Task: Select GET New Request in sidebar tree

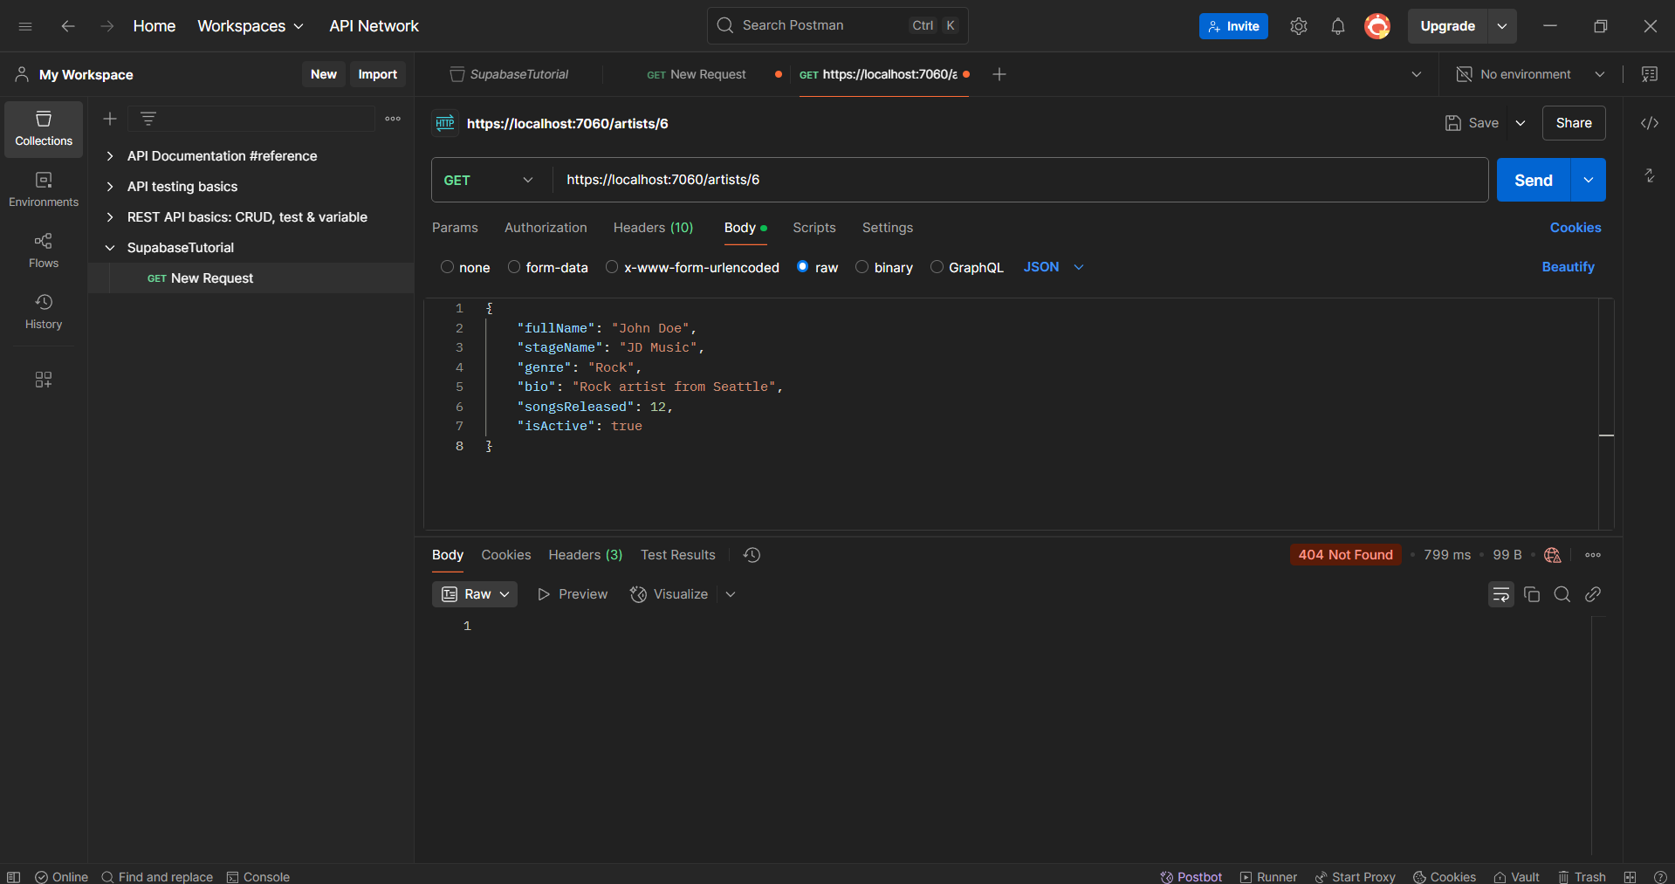Action: click(251, 278)
